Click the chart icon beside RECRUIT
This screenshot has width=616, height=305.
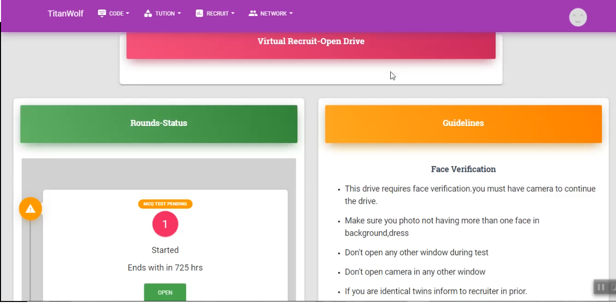tap(199, 14)
